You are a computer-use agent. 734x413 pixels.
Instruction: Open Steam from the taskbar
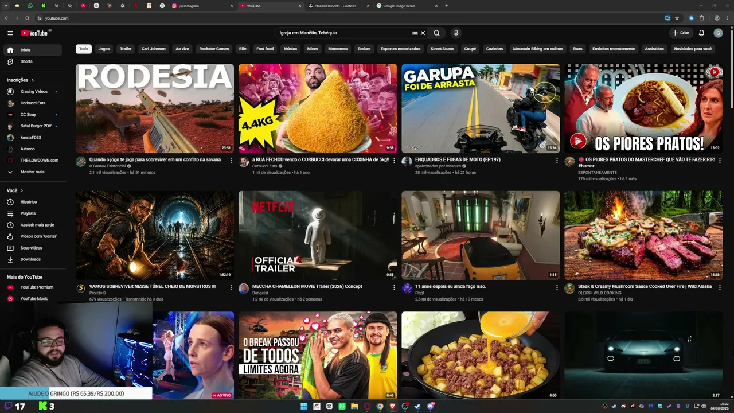point(417,406)
